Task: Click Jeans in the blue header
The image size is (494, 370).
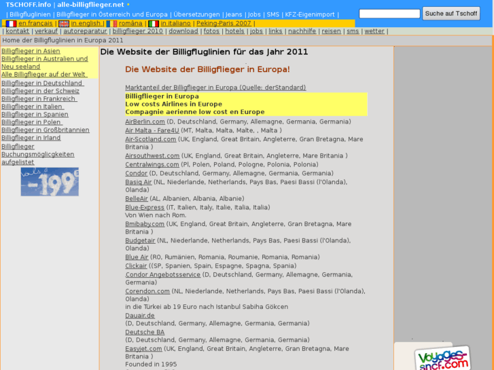Action: (234, 14)
